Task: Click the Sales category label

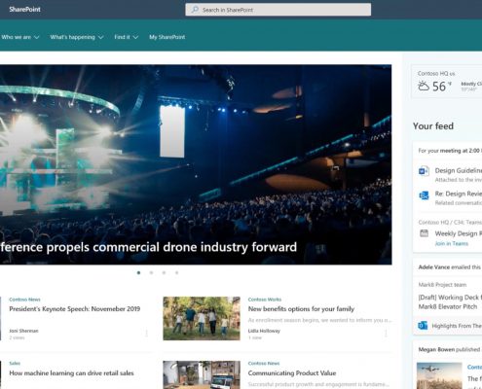Action: click(15, 364)
